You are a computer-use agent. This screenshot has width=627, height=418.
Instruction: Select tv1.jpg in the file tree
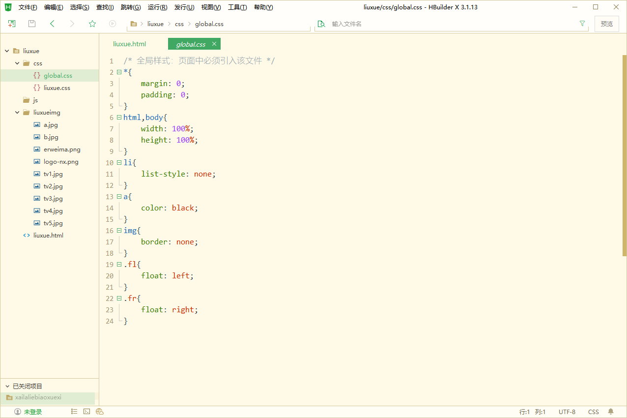click(53, 174)
